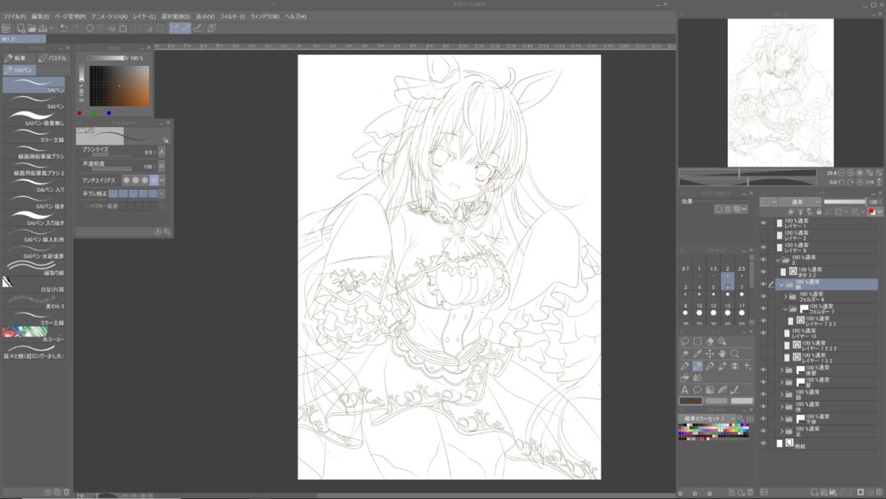This screenshot has height=499, width=886.
Task: Select the auto select wand tool
Action: [685, 354]
